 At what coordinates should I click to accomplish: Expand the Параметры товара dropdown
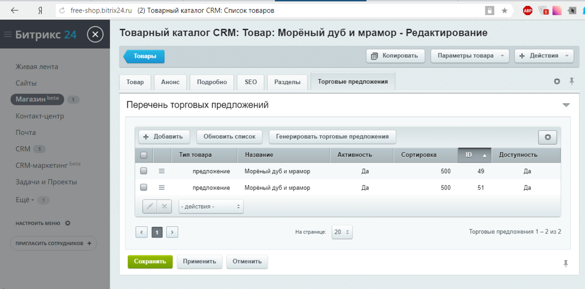tap(470, 55)
